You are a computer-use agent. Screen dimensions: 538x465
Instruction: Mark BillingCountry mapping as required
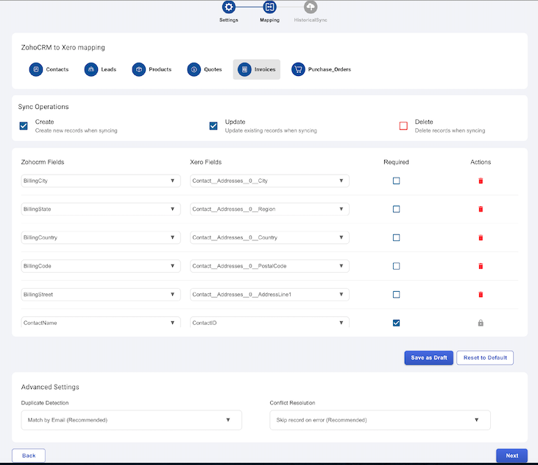pyautogui.click(x=396, y=237)
